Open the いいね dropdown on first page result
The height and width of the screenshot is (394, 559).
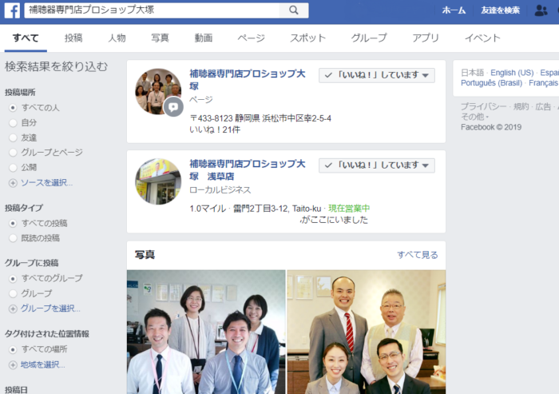[x=376, y=75]
